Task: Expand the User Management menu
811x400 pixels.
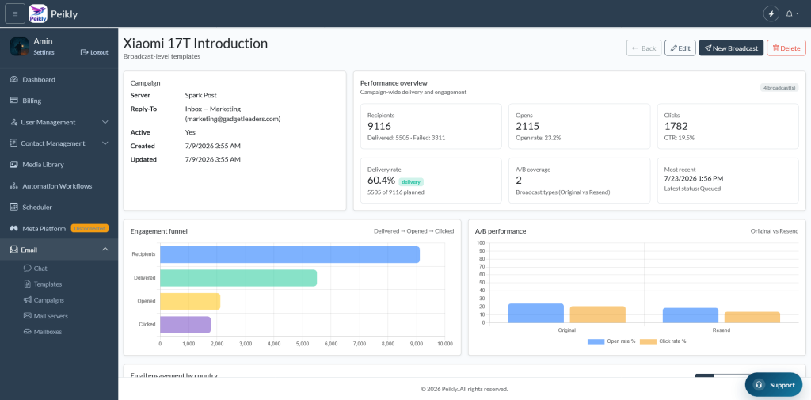Action: pyautogui.click(x=59, y=122)
